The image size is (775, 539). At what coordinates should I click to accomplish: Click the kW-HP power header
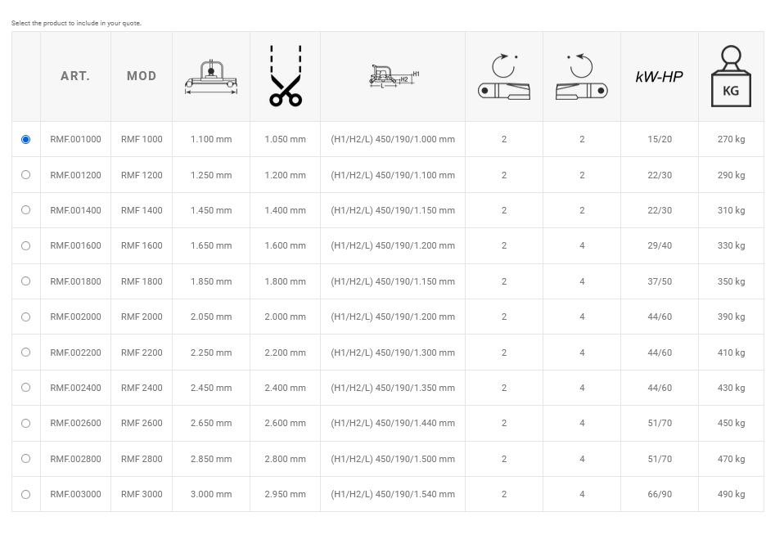click(x=660, y=77)
